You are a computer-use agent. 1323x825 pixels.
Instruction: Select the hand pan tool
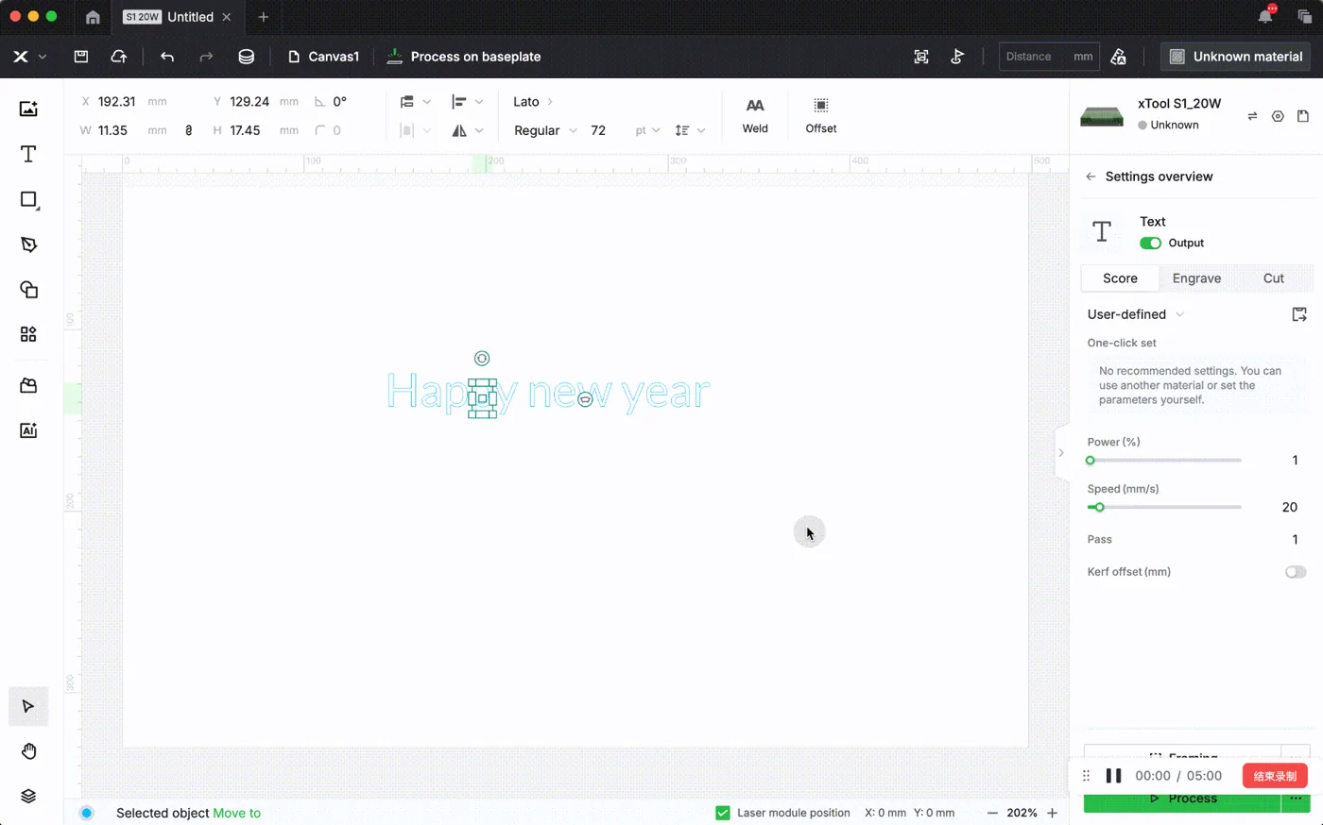[x=28, y=751]
